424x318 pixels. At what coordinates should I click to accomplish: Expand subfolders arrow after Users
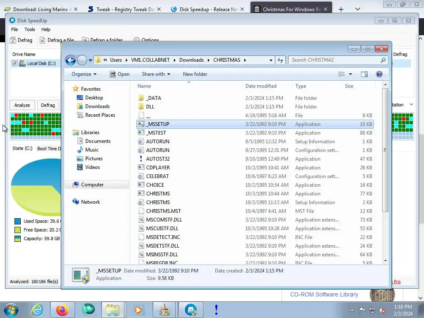126,60
